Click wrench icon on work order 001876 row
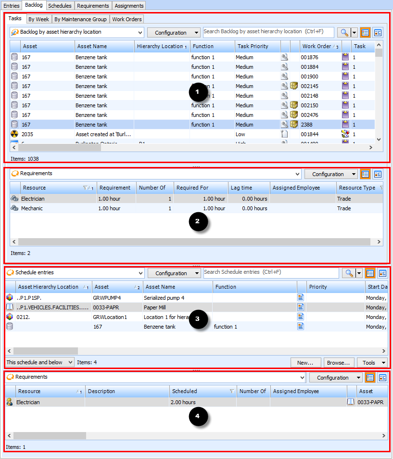The width and height of the screenshot is (393, 459). (285, 57)
